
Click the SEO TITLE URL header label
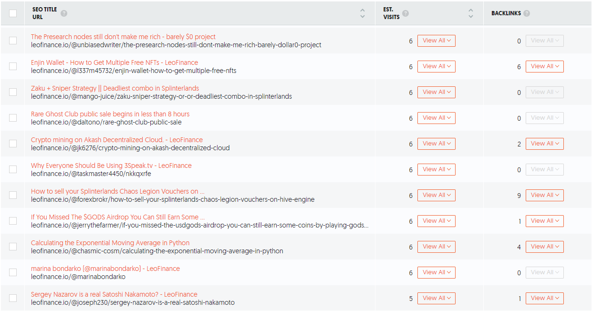pyautogui.click(x=45, y=13)
